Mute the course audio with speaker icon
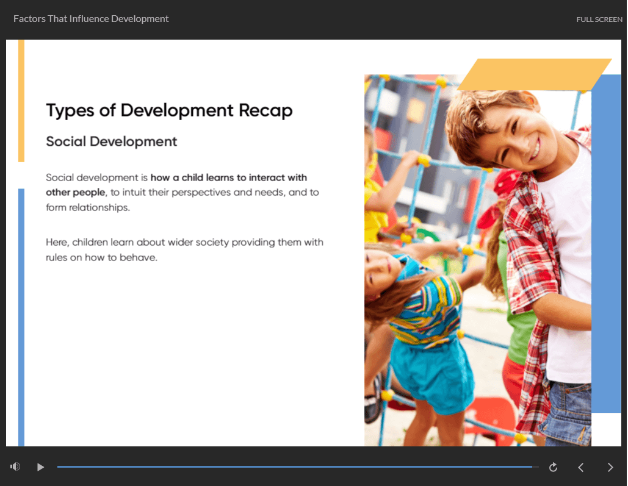628x486 pixels. click(15, 466)
